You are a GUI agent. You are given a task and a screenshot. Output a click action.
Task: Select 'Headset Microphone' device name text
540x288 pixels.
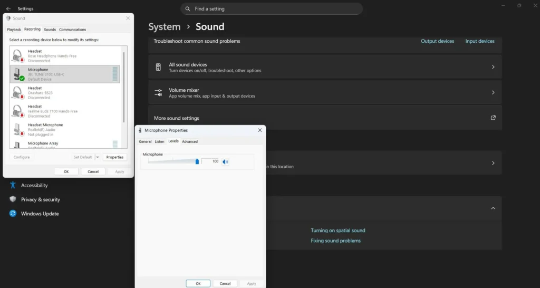[x=45, y=125]
